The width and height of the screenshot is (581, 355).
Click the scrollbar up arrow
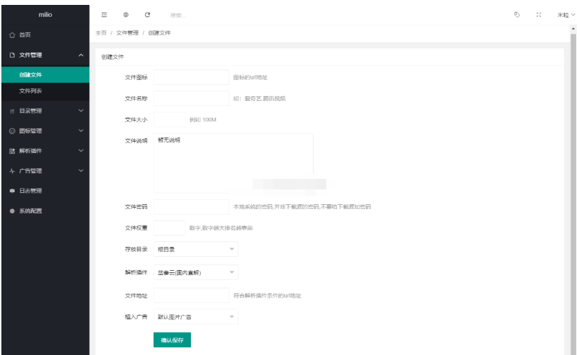tap(573, 28)
